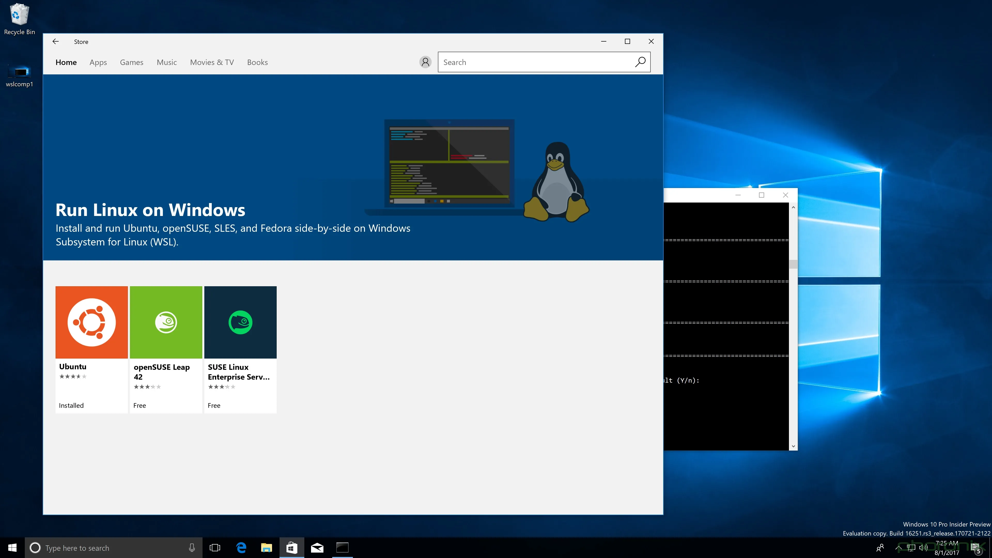
Task: Click the Task View taskbar button
Action: 215,548
